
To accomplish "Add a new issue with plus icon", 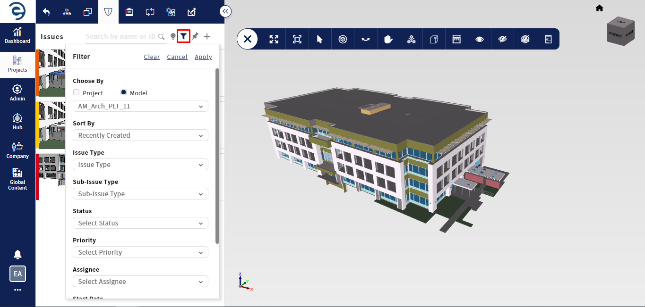I will [x=207, y=36].
